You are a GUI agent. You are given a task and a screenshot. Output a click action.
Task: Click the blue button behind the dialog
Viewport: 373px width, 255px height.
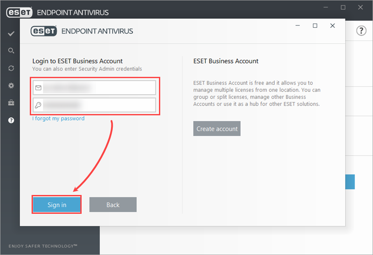point(350,182)
